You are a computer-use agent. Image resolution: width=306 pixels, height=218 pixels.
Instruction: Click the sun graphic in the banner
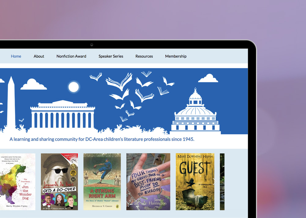tap(73, 87)
